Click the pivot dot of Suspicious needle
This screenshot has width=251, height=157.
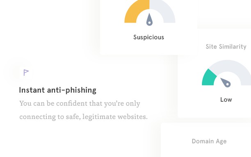pos(149,23)
